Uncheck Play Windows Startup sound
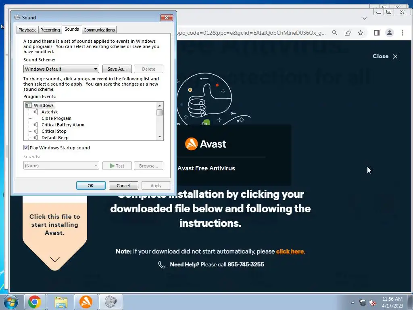413x310 pixels. point(26,148)
